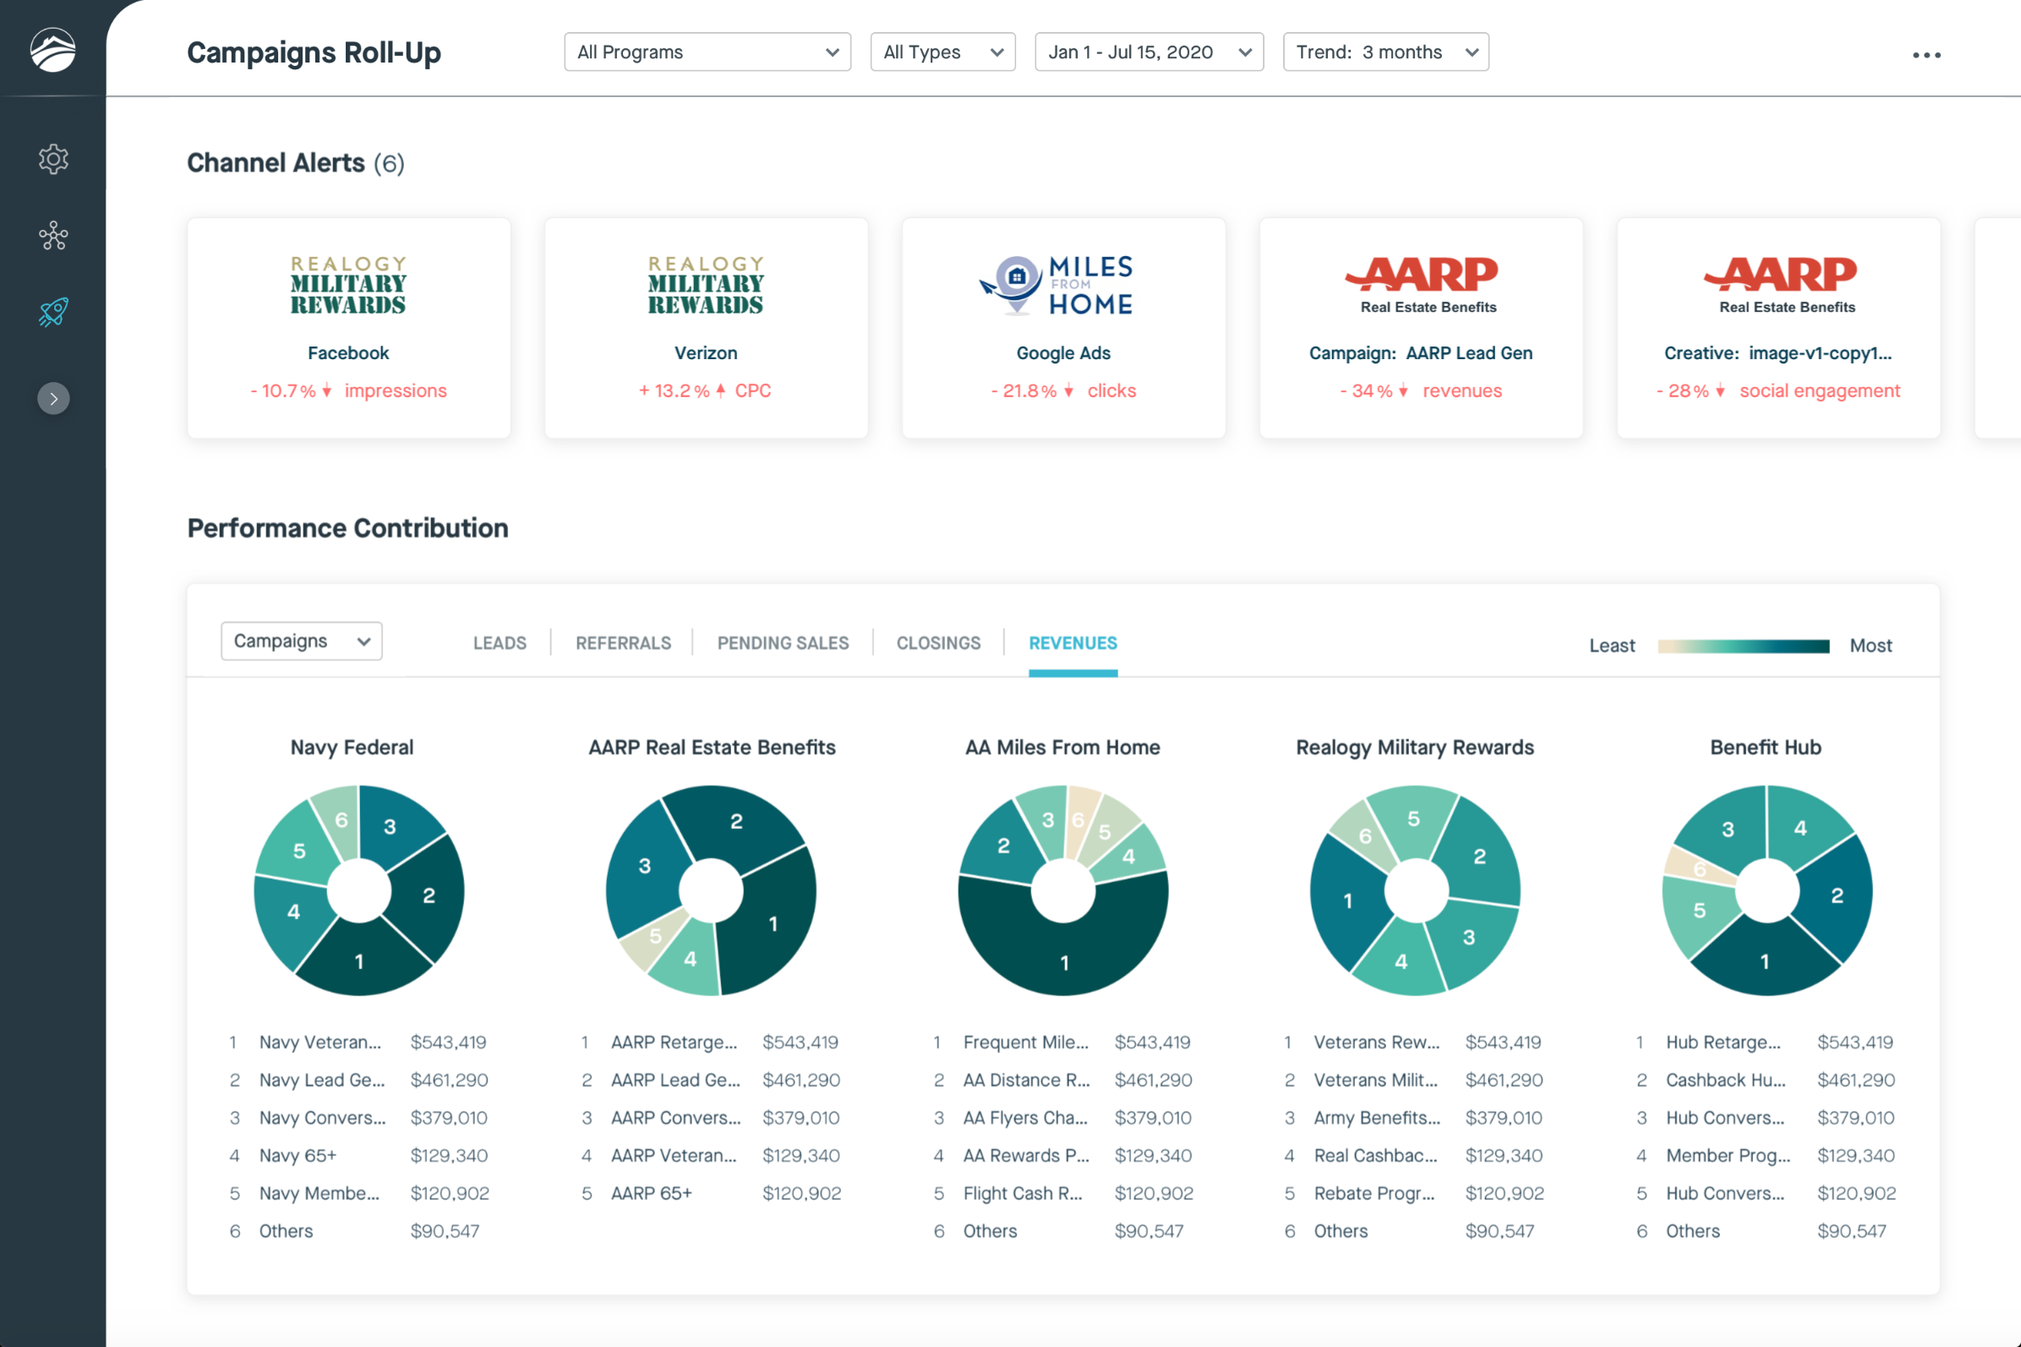Image resolution: width=2021 pixels, height=1347 pixels.
Task: Select the rocket campaigns sidebar icon
Action: pyautogui.click(x=53, y=312)
